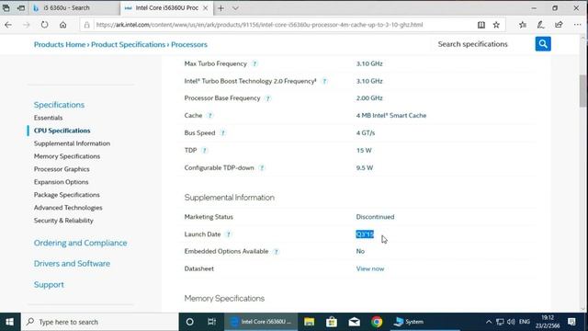
Task: Click the Search specifications field
Action: (472, 44)
